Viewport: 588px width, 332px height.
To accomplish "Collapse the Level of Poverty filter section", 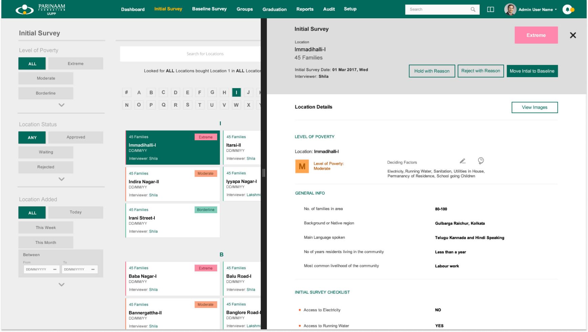I will click(x=61, y=105).
